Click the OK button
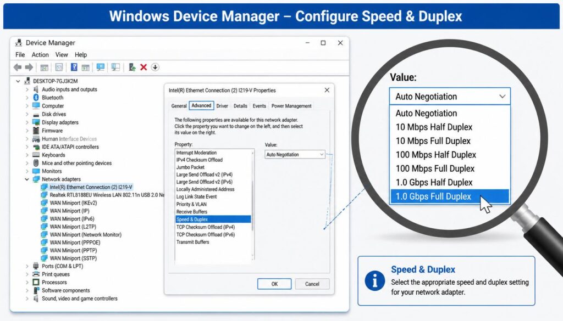This screenshot has width=563, height=321. coord(274,284)
